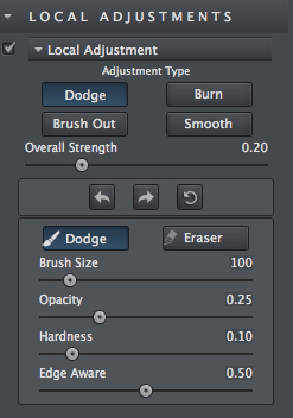Collapse the Local Adjustments panel header
The image size is (293, 418).
click(8, 17)
